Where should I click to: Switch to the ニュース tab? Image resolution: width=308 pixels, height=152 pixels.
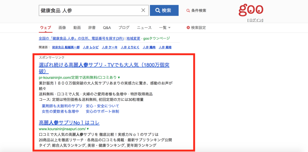coord(144,27)
